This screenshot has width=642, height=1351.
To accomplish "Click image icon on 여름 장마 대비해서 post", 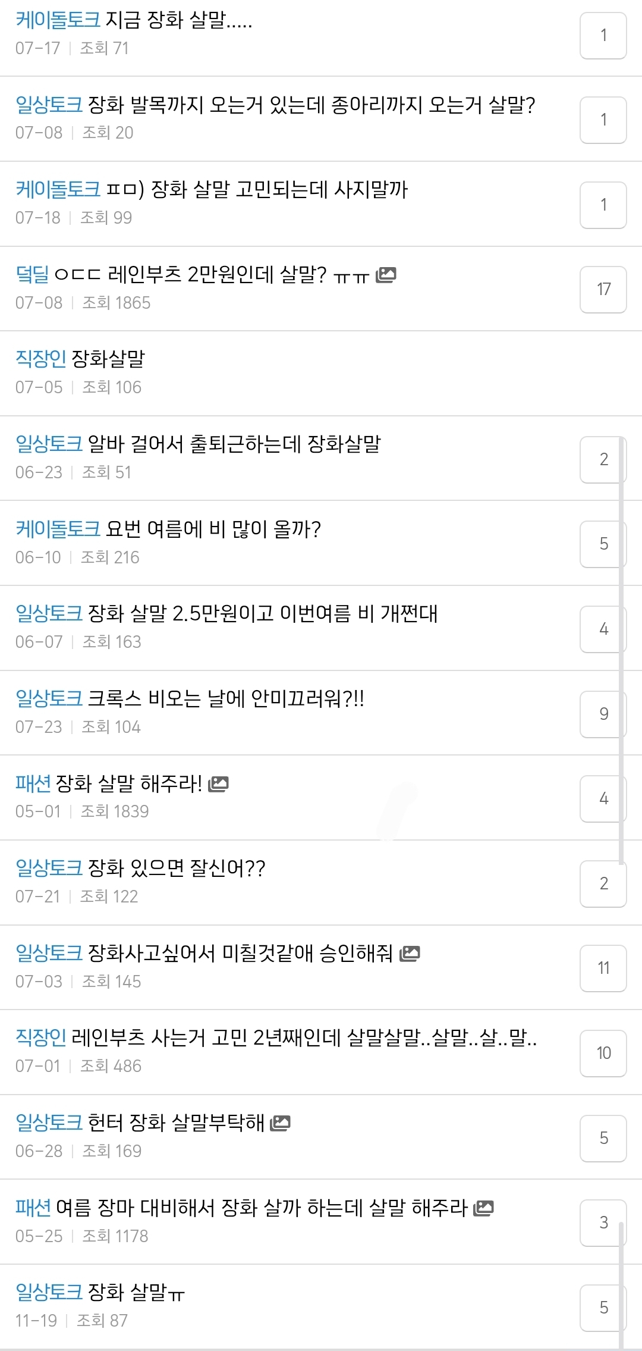I will point(483,1208).
